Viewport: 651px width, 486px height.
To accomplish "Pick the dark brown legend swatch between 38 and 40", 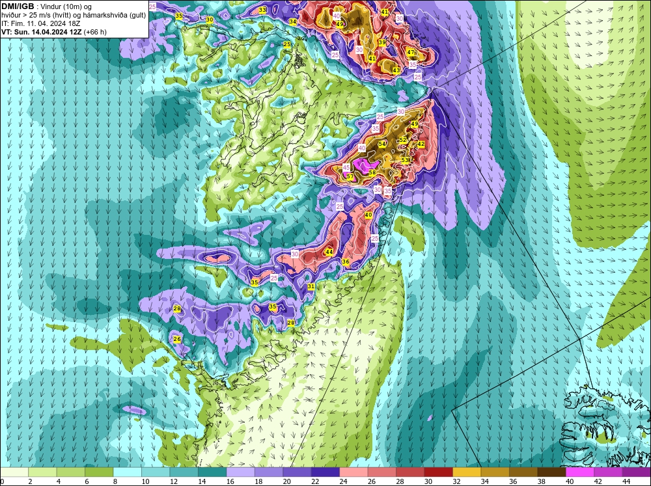I will [552, 472].
